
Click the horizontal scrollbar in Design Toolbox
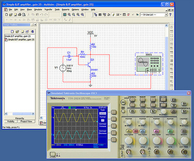(20, 114)
